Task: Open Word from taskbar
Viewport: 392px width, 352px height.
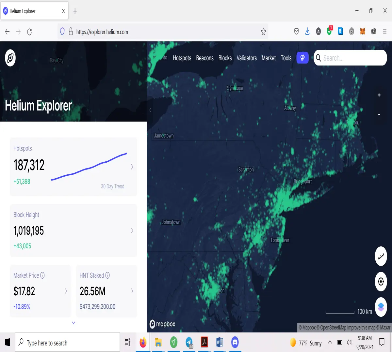Action: pyautogui.click(x=219, y=342)
